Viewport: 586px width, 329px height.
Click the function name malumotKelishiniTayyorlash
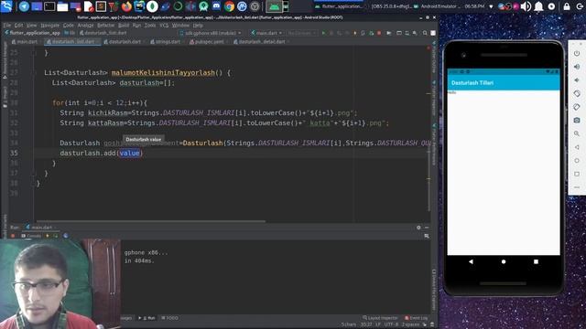(163, 73)
